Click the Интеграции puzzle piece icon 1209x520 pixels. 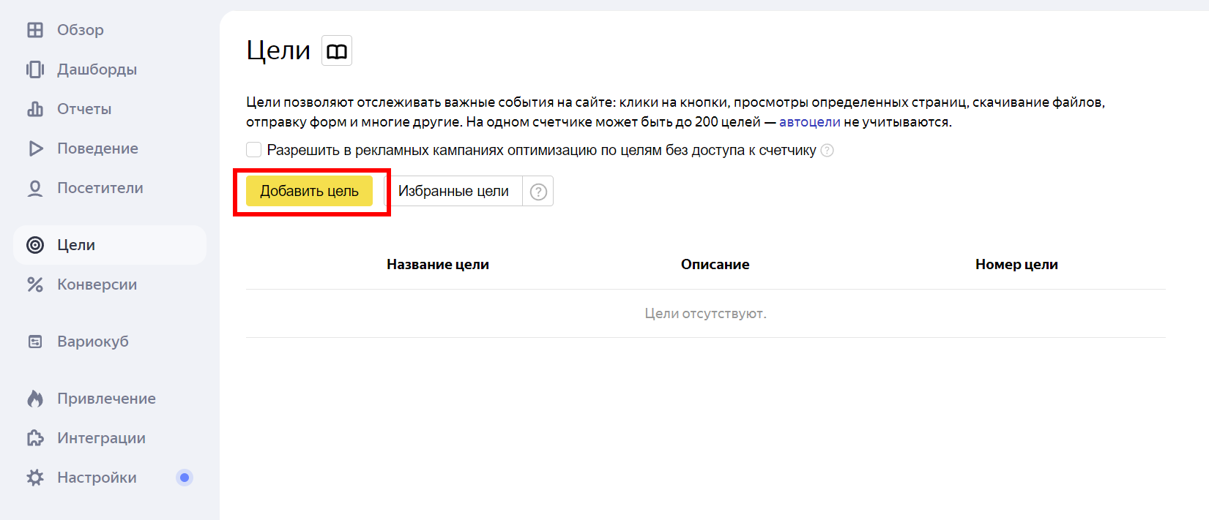click(35, 438)
